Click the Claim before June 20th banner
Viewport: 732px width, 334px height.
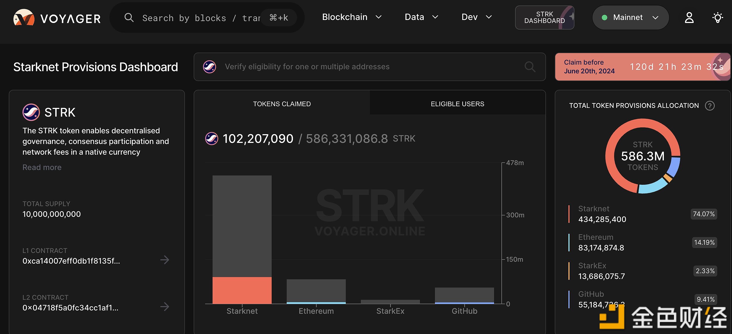(643, 67)
